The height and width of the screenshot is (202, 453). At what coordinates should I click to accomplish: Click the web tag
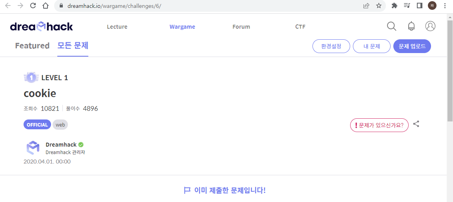[60, 125]
